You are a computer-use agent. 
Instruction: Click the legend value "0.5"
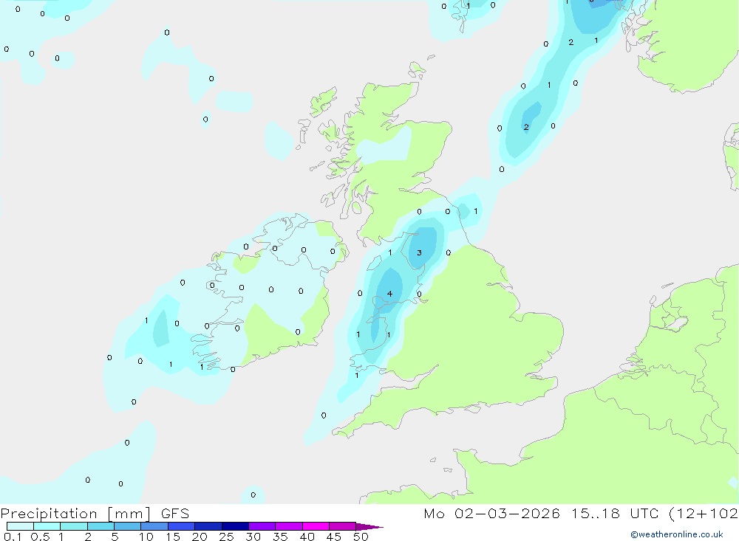click(x=40, y=537)
